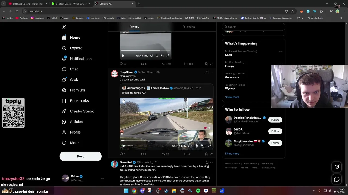The height and width of the screenshot is (195, 348).
Task: Expand the bookmarks overflow chevron
Action: click(341, 18)
